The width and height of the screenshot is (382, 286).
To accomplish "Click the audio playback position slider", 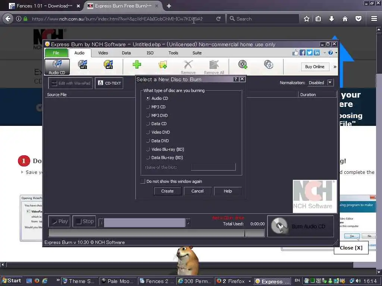I will tap(144, 223).
